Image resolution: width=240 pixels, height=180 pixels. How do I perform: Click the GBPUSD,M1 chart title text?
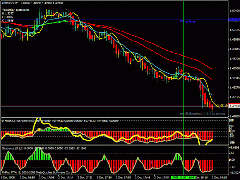pyautogui.click(x=10, y=3)
